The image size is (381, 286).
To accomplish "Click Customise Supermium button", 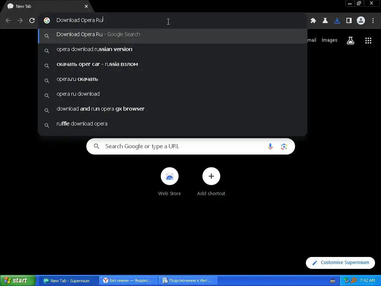I will pyautogui.click(x=340, y=263).
